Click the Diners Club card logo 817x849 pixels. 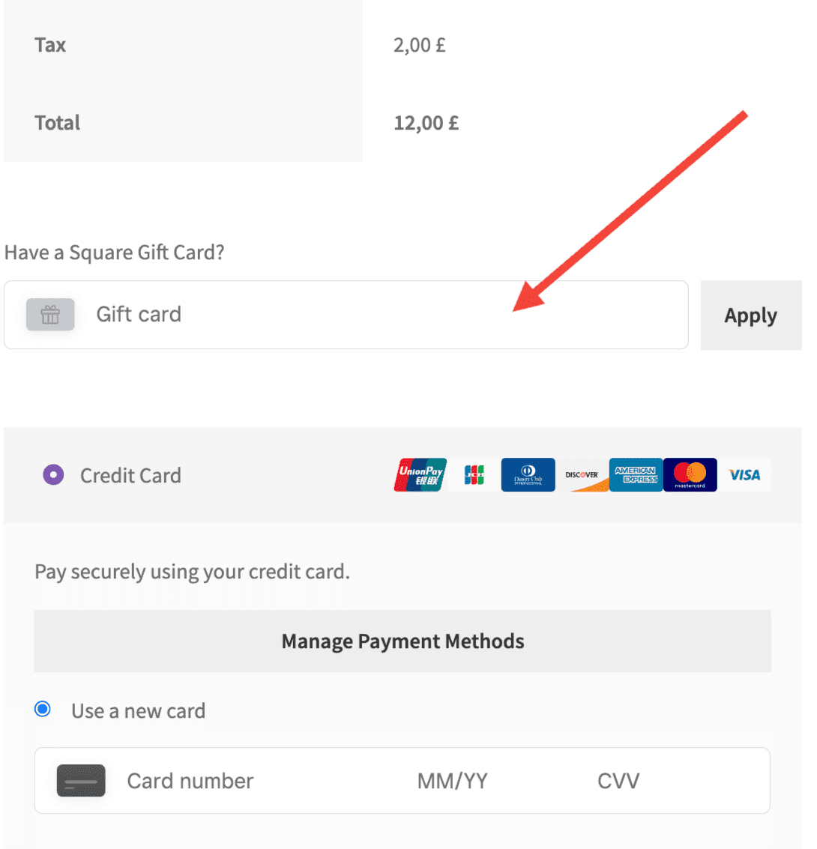(x=528, y=475)
